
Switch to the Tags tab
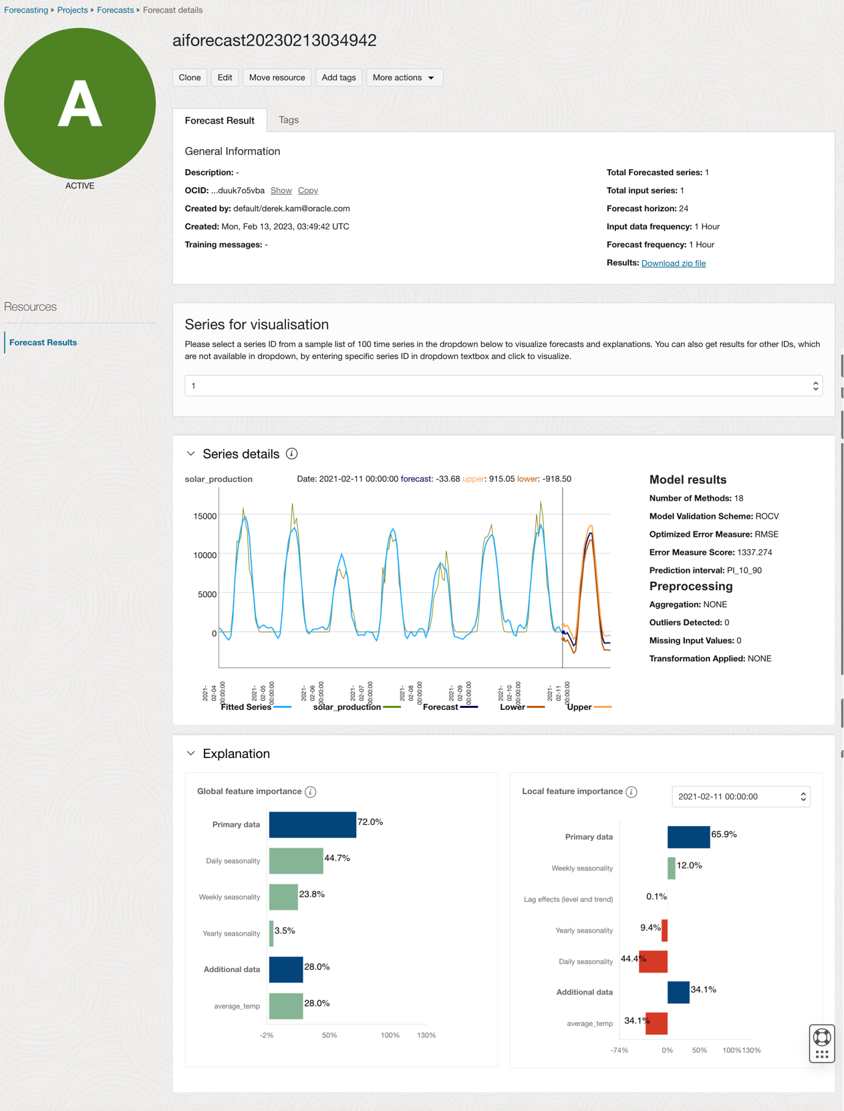tap(289, 120)
